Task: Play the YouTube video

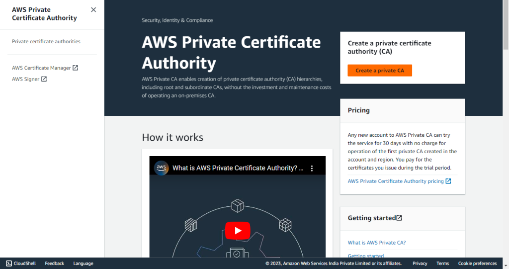Action: pos(238,230)
